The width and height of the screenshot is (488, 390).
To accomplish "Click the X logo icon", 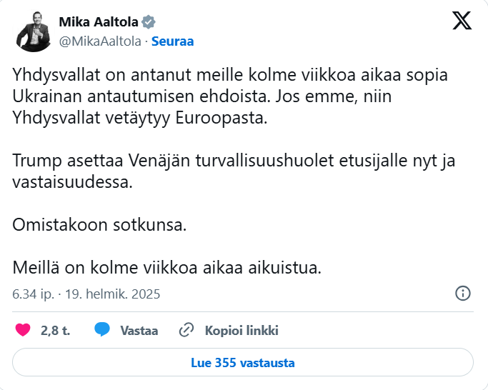I will pyautogui.click(x=462, y=21).
